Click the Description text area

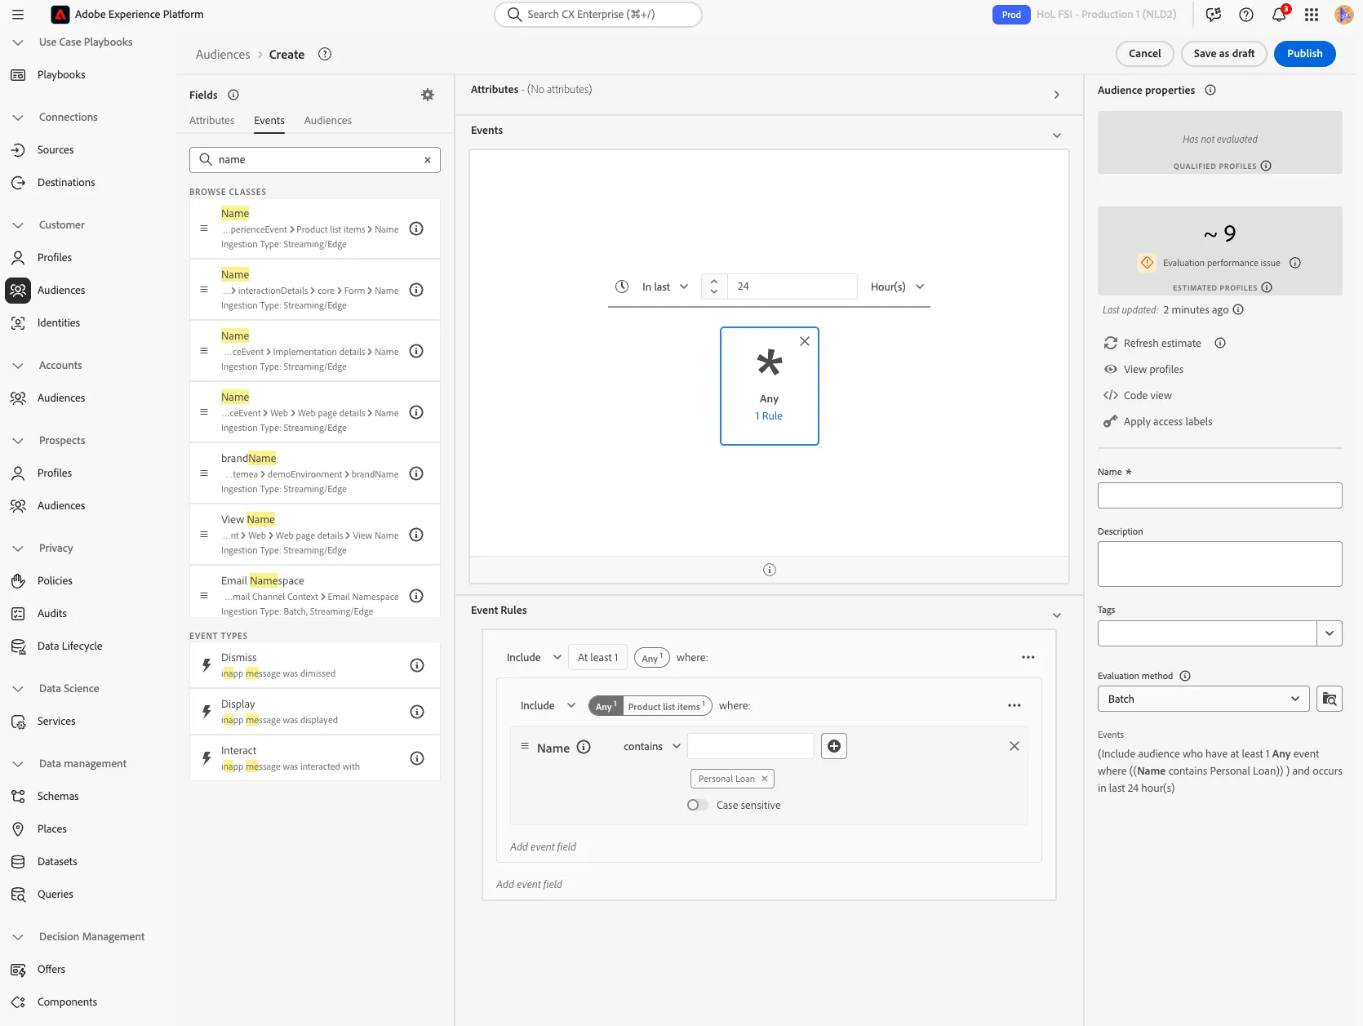point(1220,564)
